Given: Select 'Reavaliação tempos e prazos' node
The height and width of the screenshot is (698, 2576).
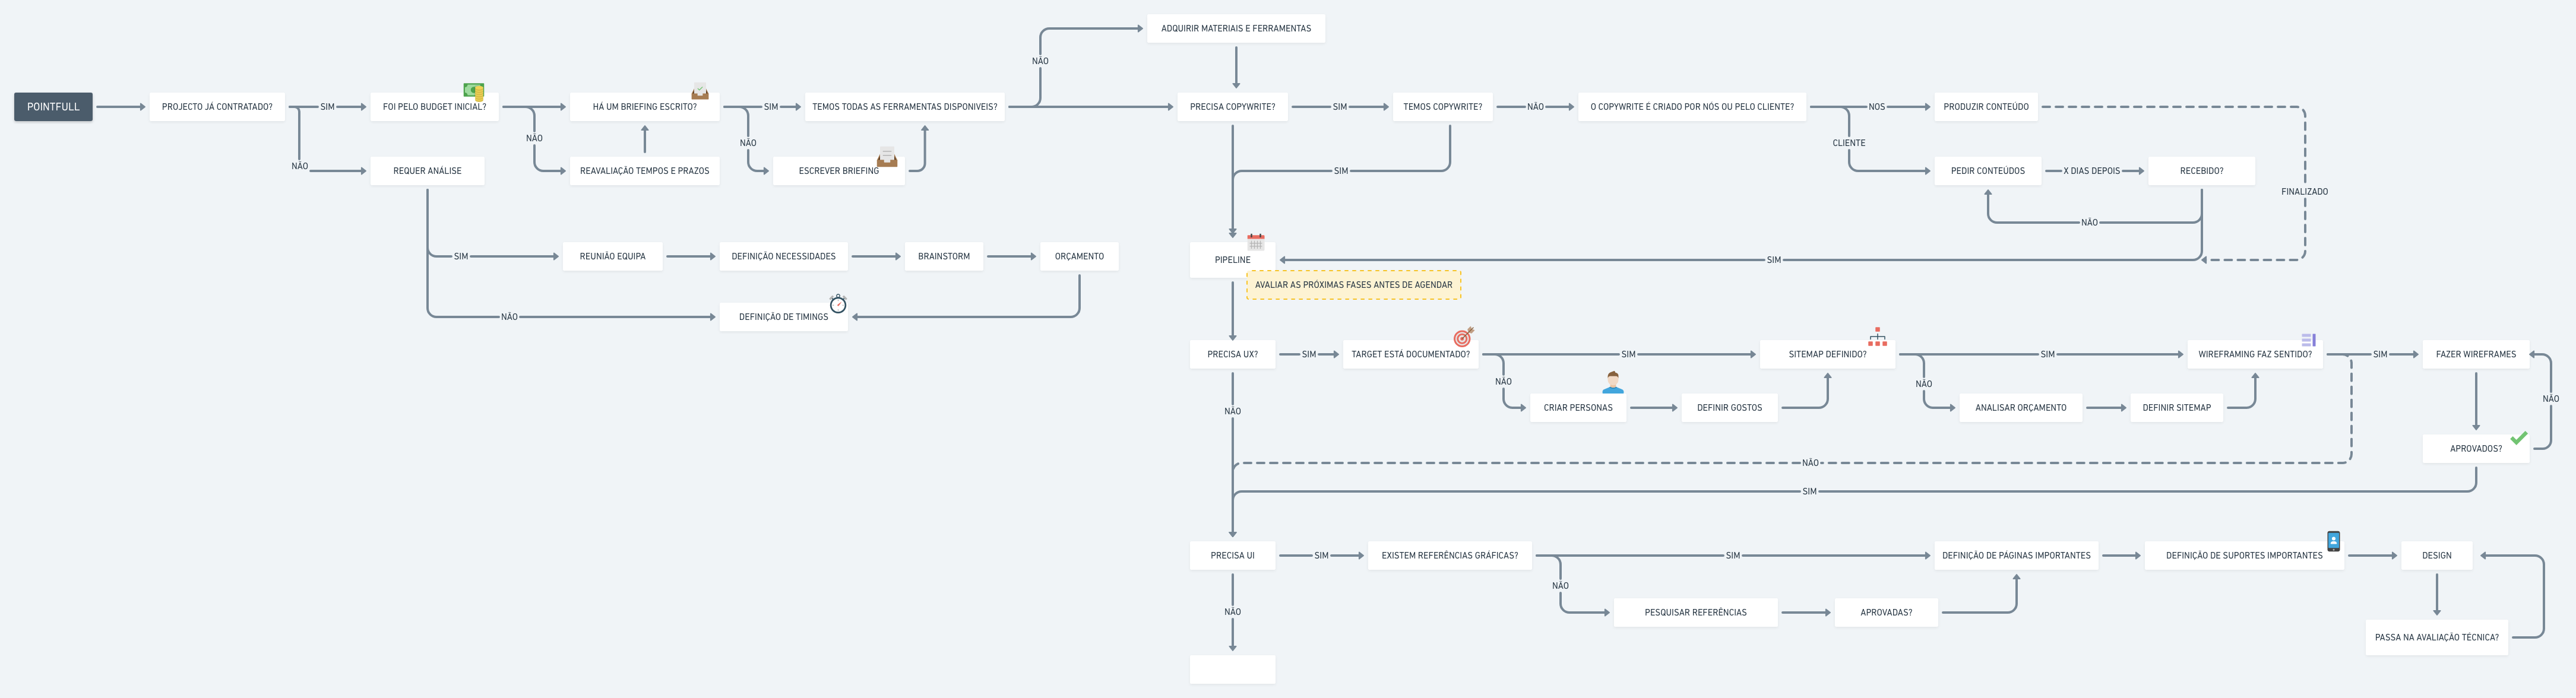Looking at the screenshot, I should 645,171.
